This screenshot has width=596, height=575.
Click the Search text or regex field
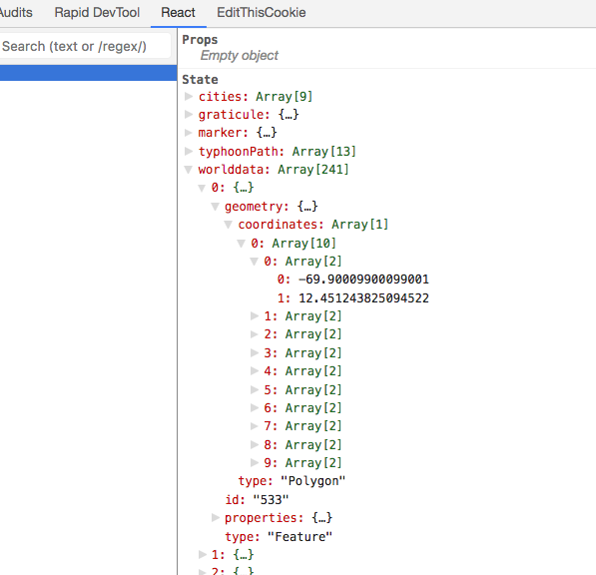pos(85,46)
